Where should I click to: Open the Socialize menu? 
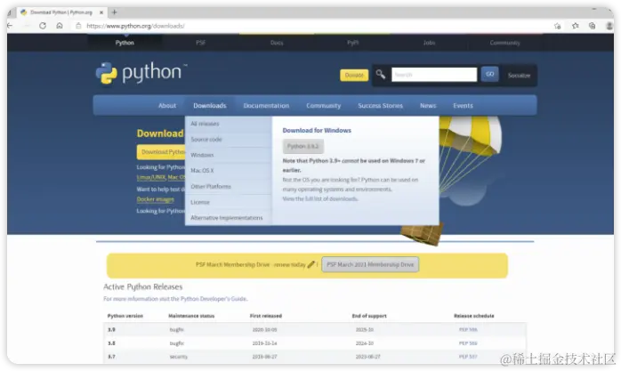coord(519,75)
